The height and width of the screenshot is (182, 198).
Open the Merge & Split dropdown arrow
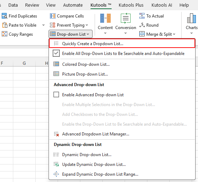pyautogui.click(x=174, y=34)
